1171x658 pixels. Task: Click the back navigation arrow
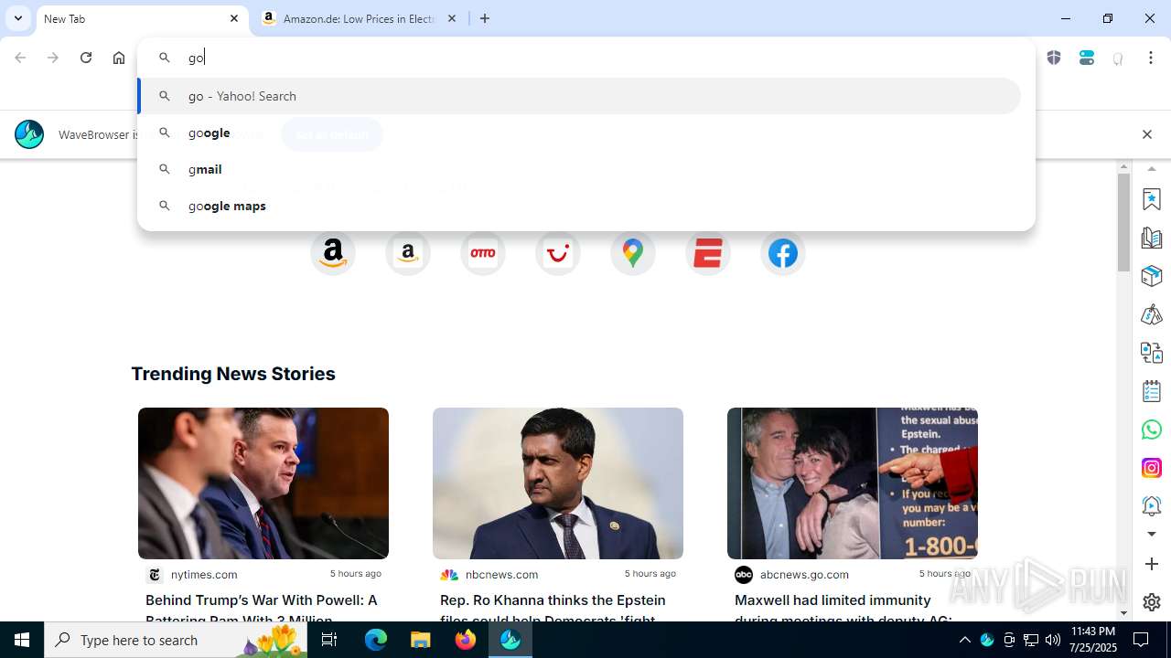[20, 58]
